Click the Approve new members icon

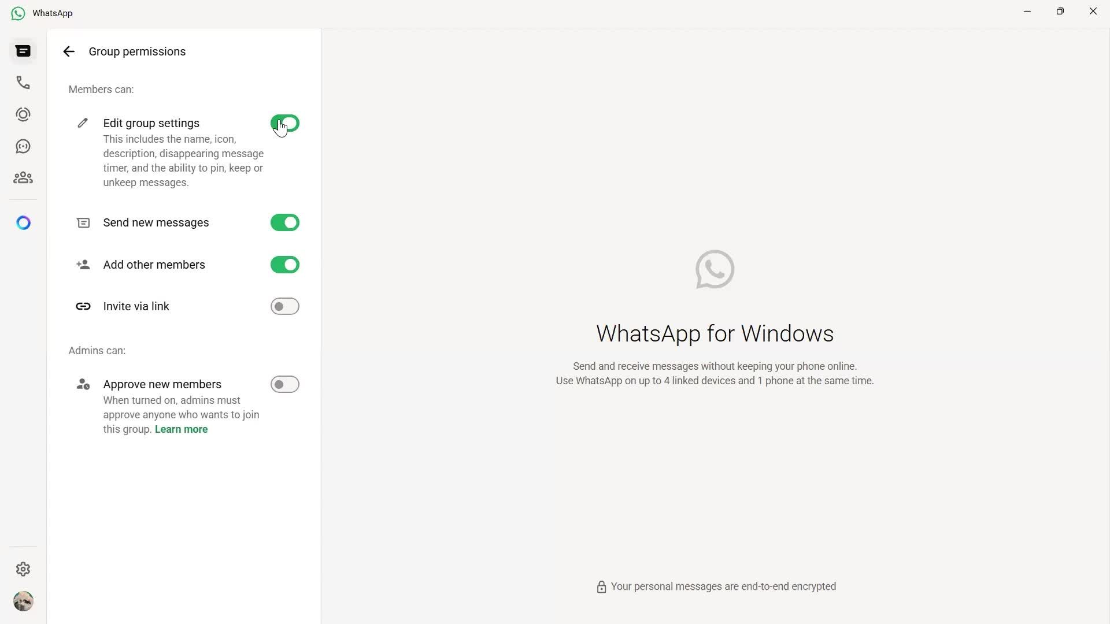coord(83,384)
